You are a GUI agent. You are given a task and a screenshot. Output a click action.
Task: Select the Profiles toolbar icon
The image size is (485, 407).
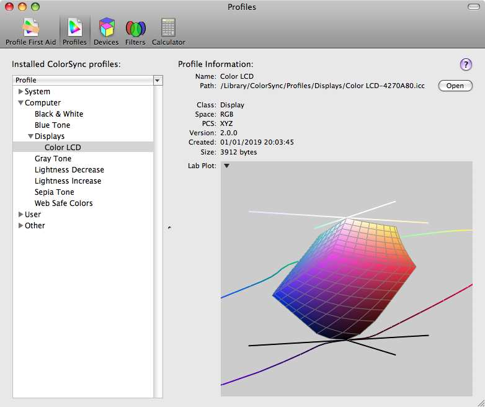click(x=74, y=32)
